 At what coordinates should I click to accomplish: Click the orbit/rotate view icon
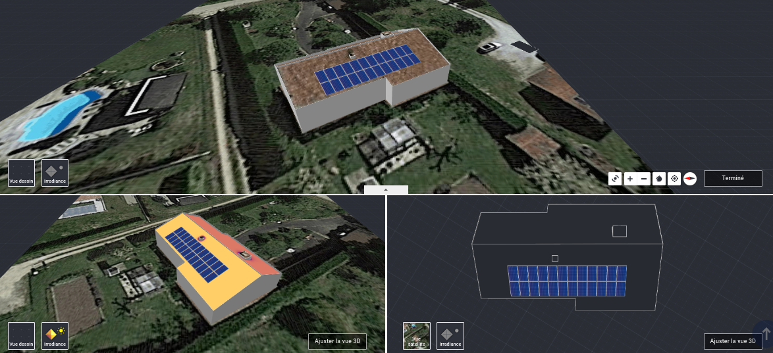[x=615, y=178]
